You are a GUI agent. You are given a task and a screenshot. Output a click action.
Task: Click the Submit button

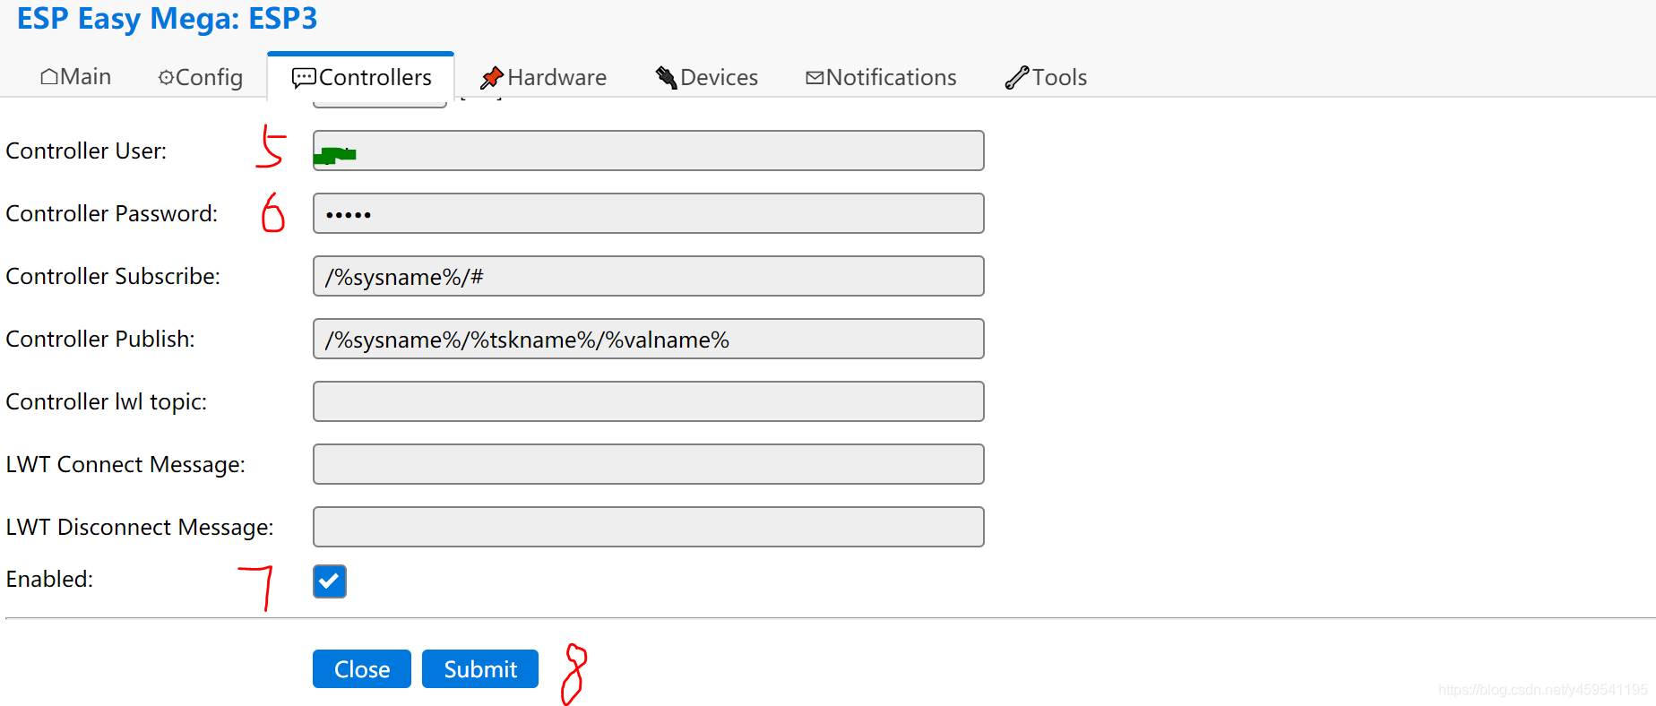click(x=480, y=669)
